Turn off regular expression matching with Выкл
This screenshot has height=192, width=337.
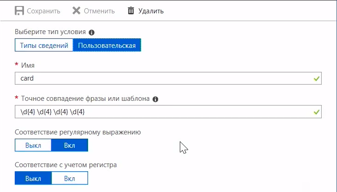click(33, 145)
